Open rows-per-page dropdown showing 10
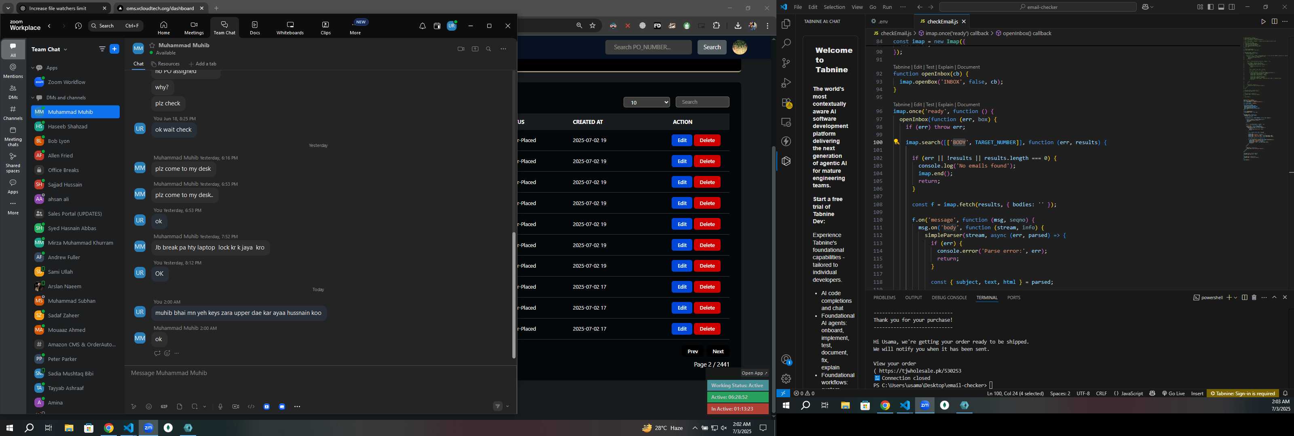Viewport: 1294px width, 436px height. click(x=647, y=103)
